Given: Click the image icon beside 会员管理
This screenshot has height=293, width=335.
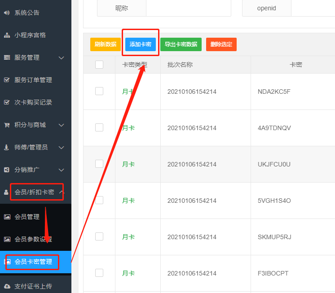Looking at the screenshot, I should (x=7, y=217).
